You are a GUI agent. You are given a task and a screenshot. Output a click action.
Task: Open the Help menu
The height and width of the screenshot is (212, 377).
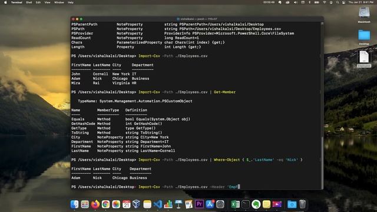pyautogui.click(x=71, y=2)
